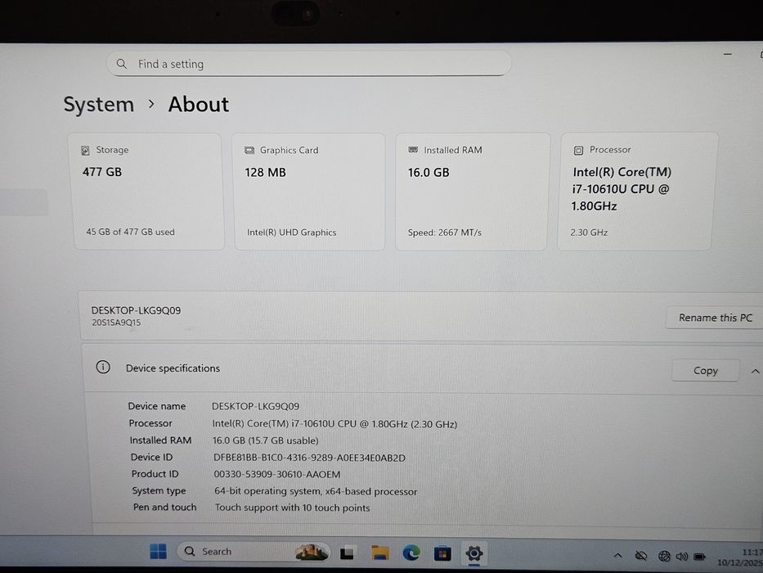Select the Device ID value DFBE81BB-B1C0-4316-9289-A0EE34E0AB2D
Screen dimensions: 763x573
point(309,458)
